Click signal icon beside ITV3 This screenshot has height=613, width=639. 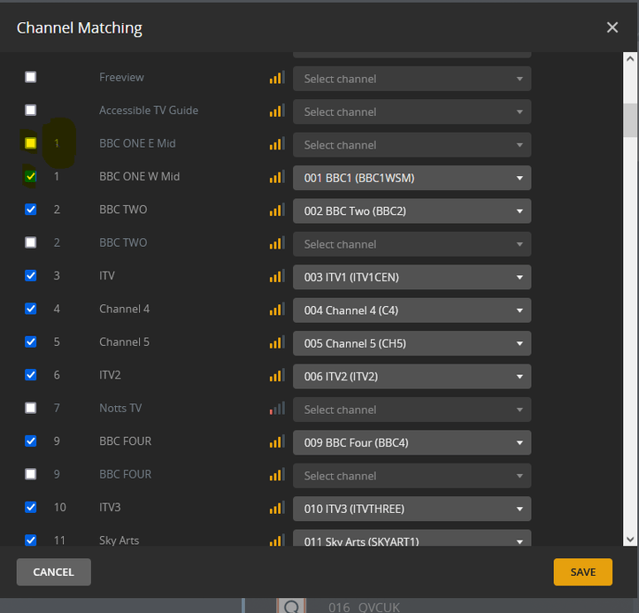point(277,507)
